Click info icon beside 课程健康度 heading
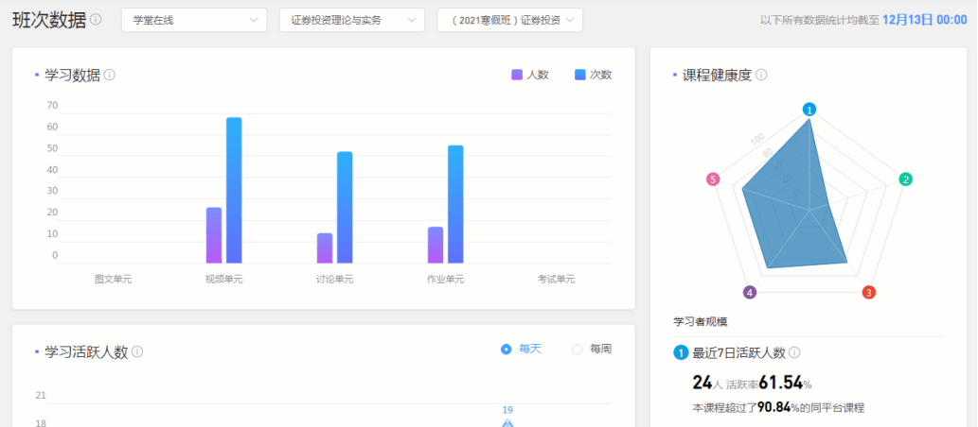 pyautogui.click(x=761, y=75)
